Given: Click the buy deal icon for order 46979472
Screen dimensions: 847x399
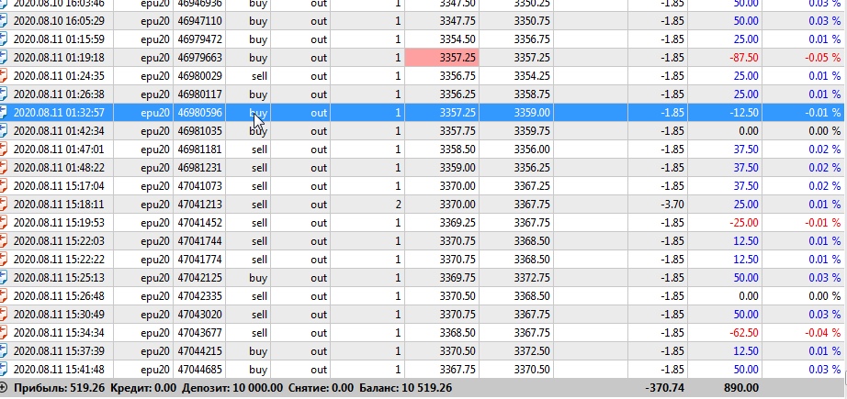Looking at the screenshot, I should (4, 39).
